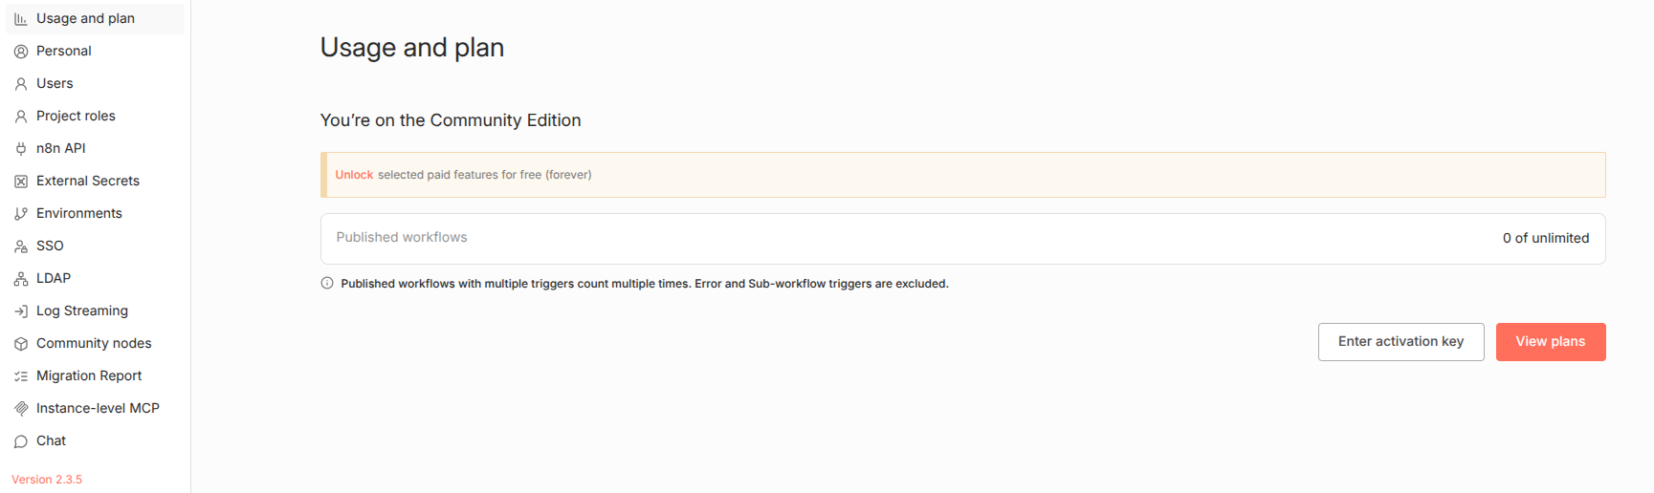Screen dimensions: 1654x493
Task: Click the Chat speech bubble icon
Action: click(21, 441)
